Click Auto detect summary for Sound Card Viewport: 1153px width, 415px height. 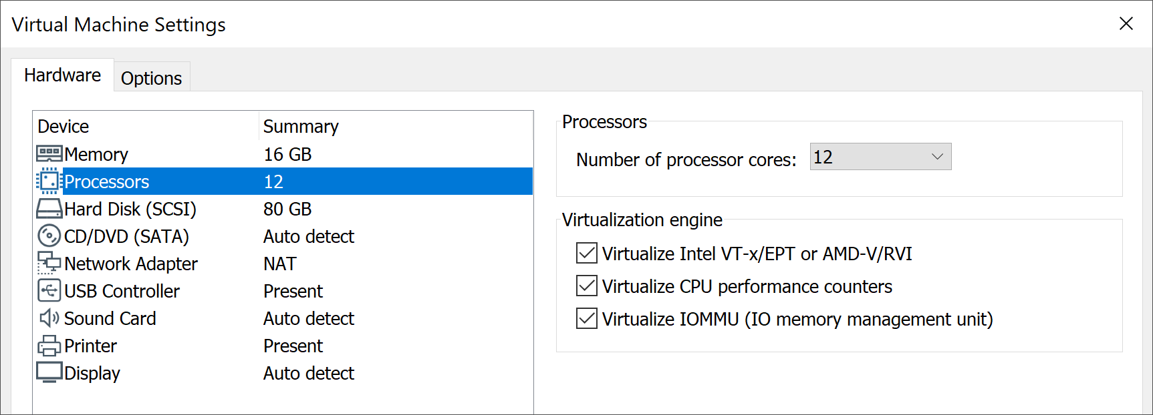point(309,318)
